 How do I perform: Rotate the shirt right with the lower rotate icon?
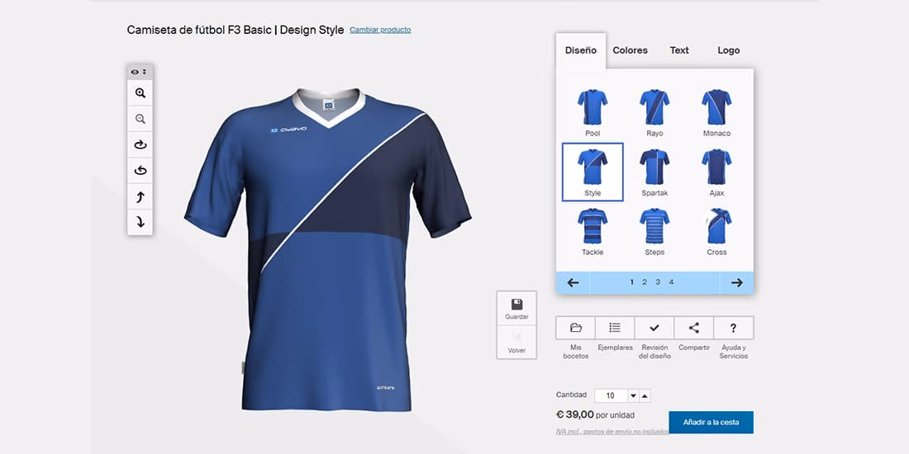140,170
